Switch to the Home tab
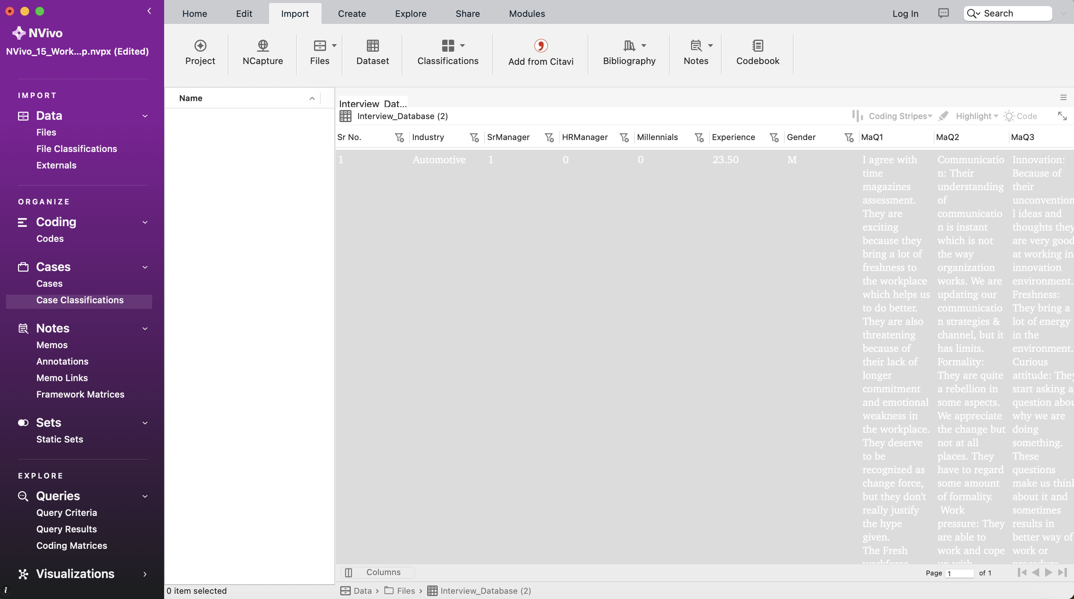The width and height of the screenshot is (1074, 599). [195, 14]
